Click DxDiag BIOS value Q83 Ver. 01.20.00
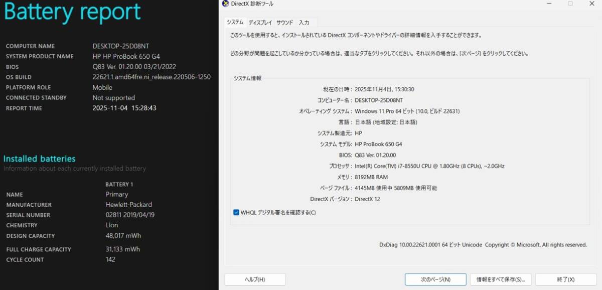Viewport: 602px width, 290px height. 375,156
